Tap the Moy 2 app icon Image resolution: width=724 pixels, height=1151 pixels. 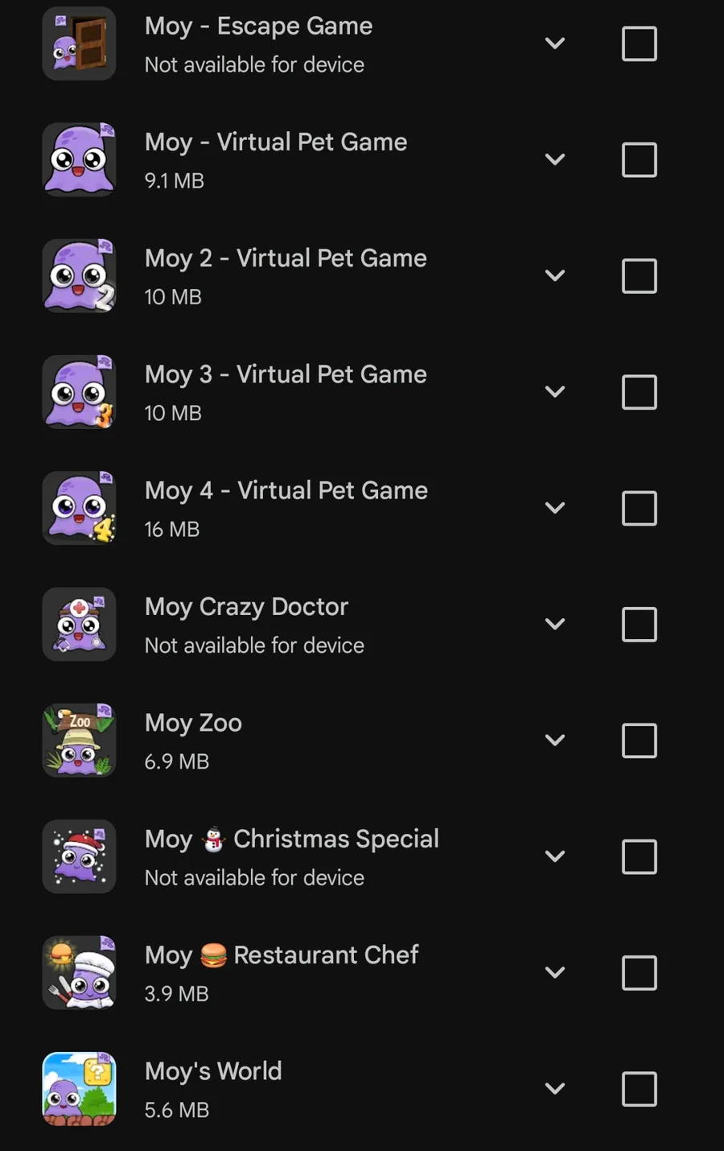click(x=79, y=275)
